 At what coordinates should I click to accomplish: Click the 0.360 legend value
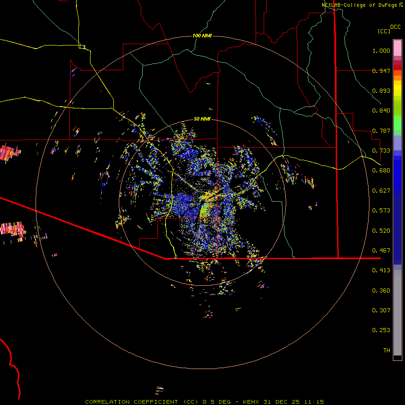[381, 291]
